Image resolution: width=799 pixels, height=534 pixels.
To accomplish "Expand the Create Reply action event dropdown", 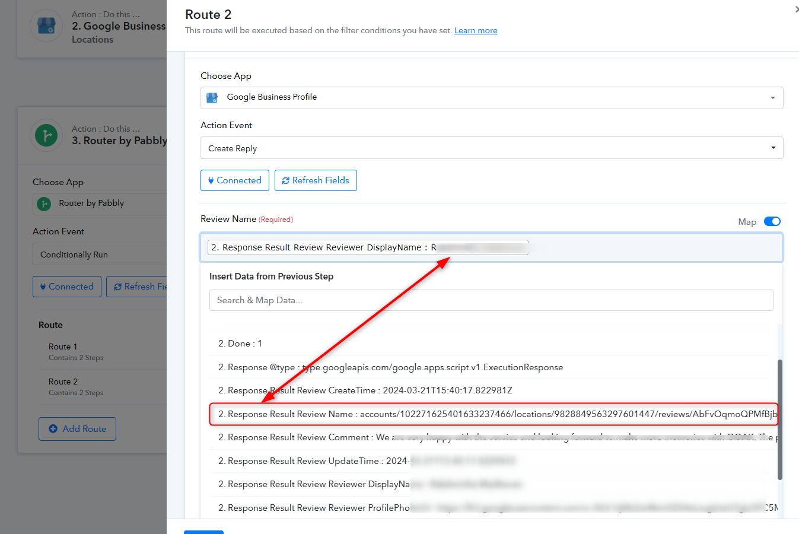I will [492, 148].
